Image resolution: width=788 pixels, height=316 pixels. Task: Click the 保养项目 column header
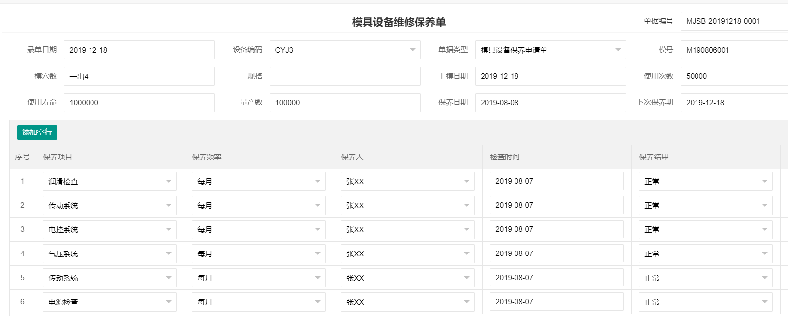click(58, 157)
